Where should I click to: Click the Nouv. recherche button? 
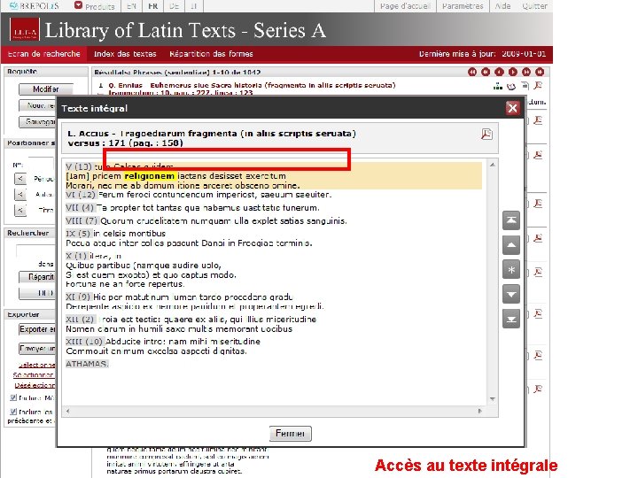[37, 105]
